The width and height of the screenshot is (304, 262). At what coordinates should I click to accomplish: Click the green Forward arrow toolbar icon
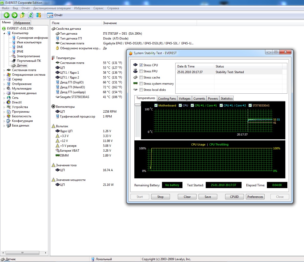click(15, 15)
